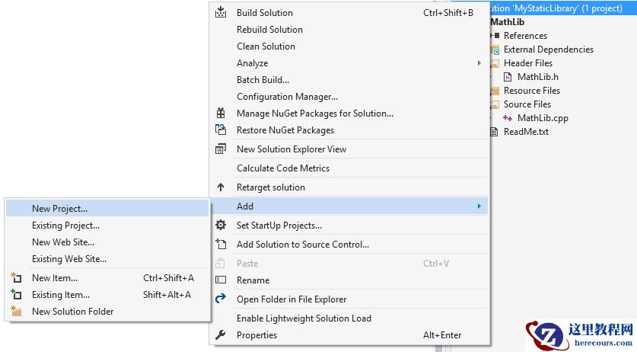
Task: Click the New Solution Explorer View icon
Action: tap(221, 149)
